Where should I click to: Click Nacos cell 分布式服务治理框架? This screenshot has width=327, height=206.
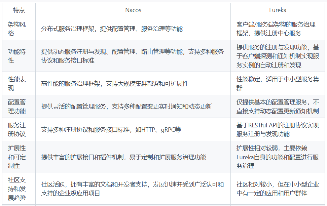tap(133, 29)
